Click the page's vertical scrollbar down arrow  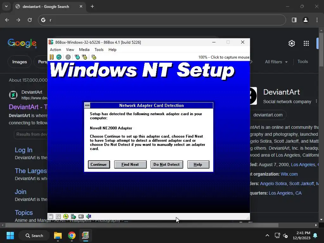(321, 220)
